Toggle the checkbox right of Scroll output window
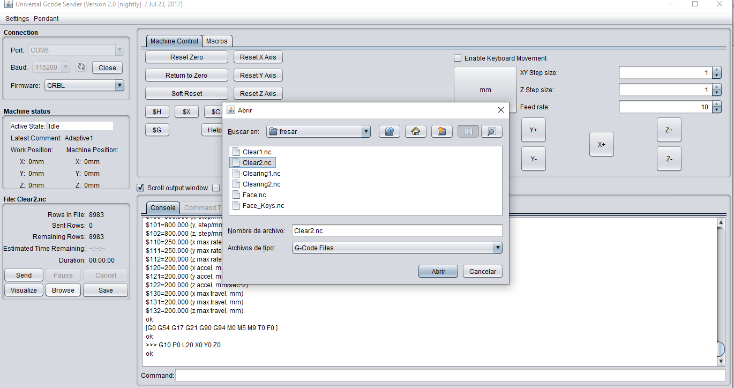The width and height of the screenshot is (734, 388). [216, 188]
